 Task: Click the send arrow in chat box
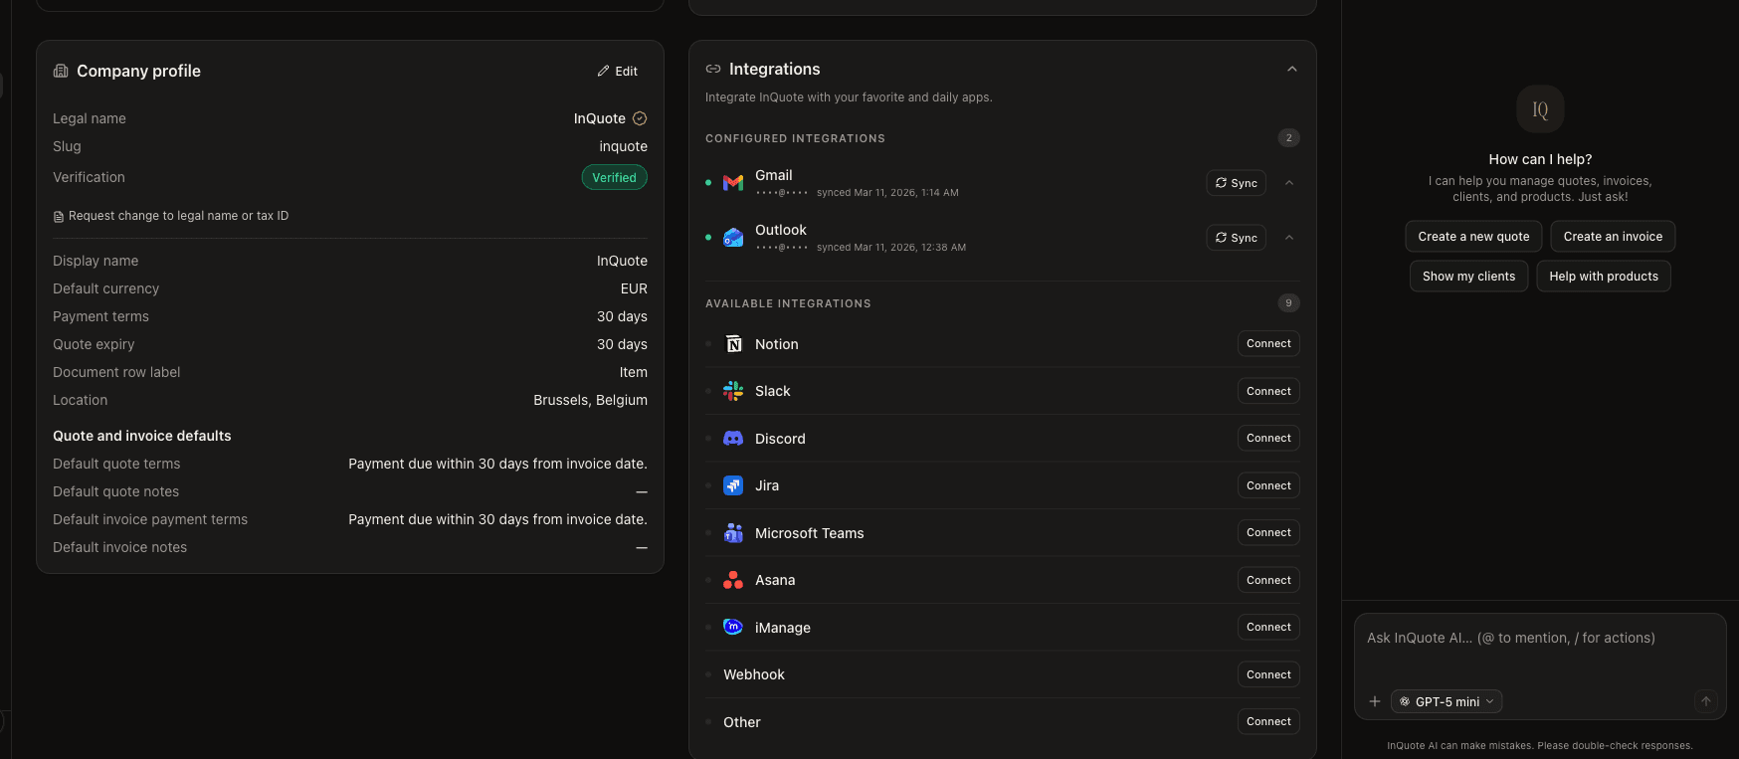1705,701
